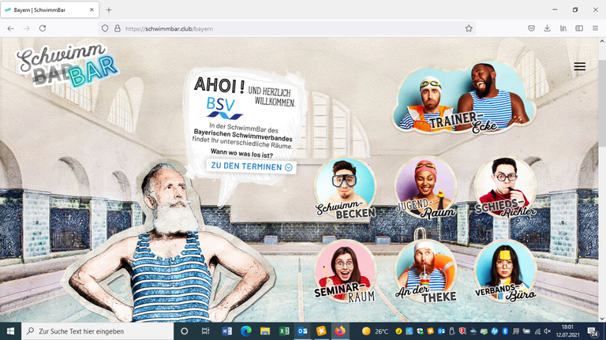
Task: Open the Firefox library
Action: [563, 28]
